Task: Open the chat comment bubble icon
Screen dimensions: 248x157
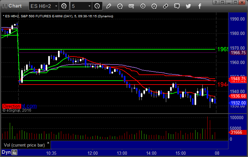Action: tap(177, 6)
